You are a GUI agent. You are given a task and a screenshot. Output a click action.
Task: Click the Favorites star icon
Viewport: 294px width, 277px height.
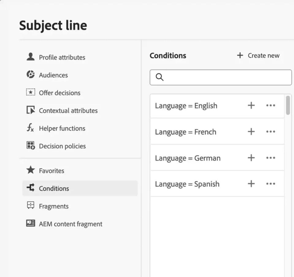click(x=30, y=170)
